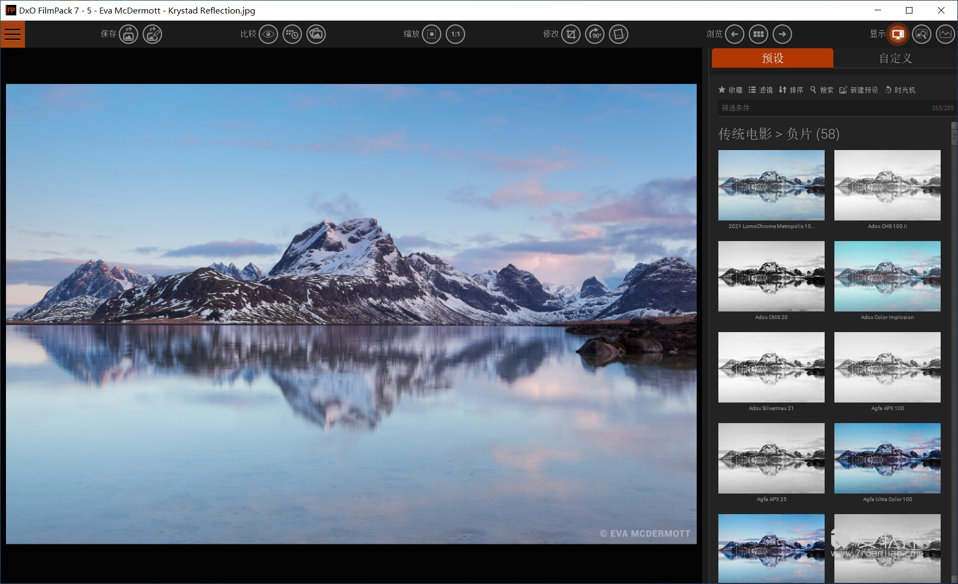The image size is (958, 584).
Task: Toggle the histogram display
Action: coord(946,34)
